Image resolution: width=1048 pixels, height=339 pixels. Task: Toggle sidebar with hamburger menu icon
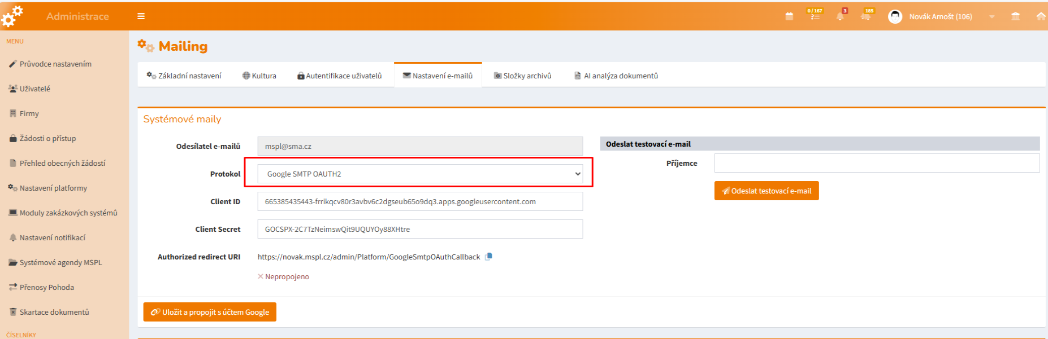pyautogui.click(x=141, y=16)
